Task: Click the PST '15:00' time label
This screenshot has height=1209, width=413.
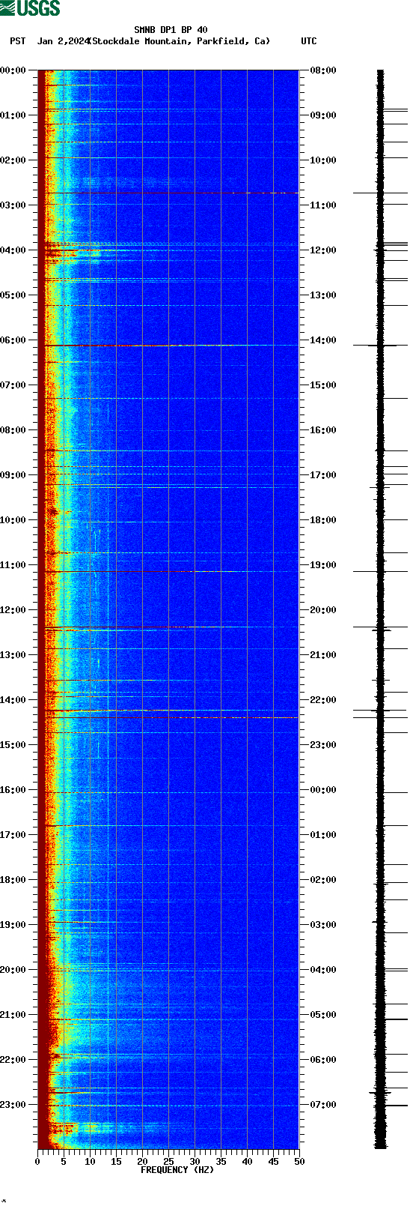Action: click(13, 745)
